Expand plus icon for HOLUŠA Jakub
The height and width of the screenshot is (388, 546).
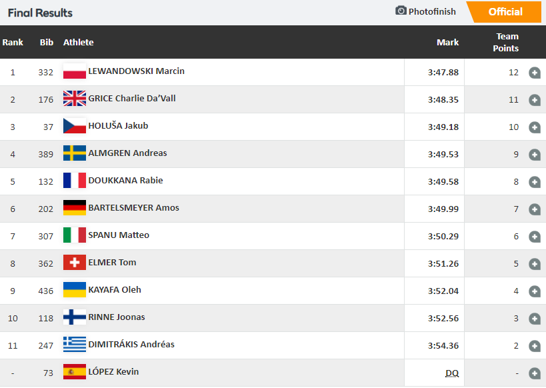535,127
